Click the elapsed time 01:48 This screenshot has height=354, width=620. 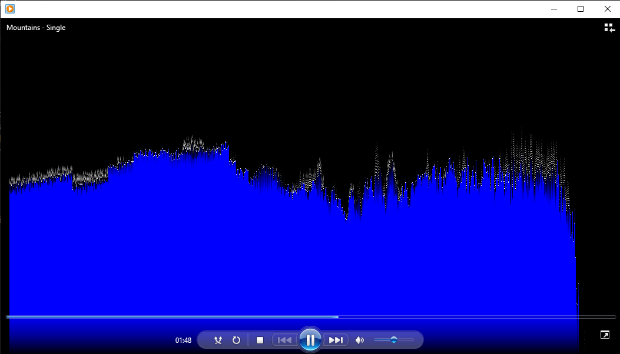[x=183, y=340]
